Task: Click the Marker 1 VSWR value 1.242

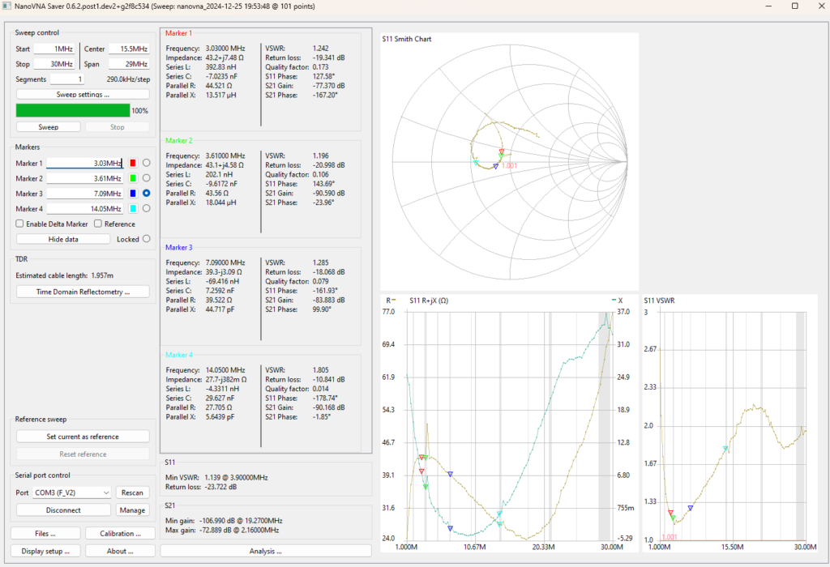Action: (x=320, y=48)
